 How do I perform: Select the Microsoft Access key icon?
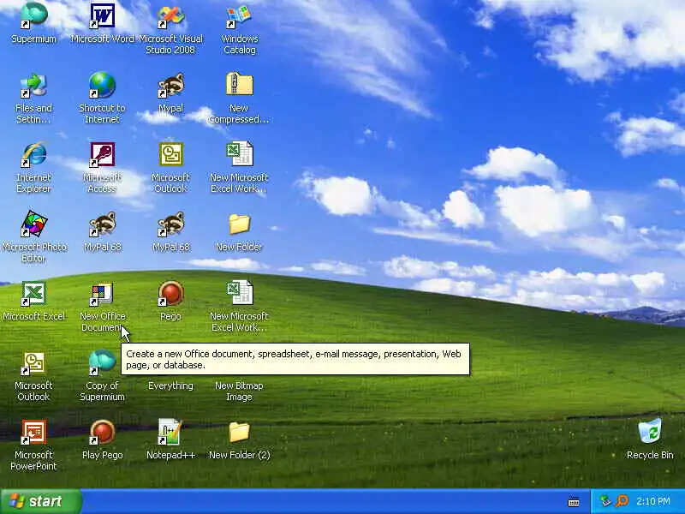tap(102, 154)
